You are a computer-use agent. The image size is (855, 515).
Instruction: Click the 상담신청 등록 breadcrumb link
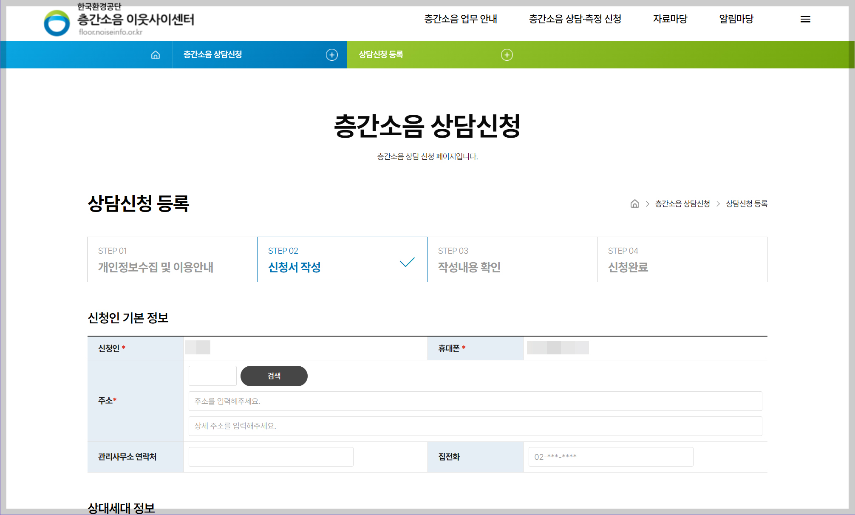[x=747, y=204]
